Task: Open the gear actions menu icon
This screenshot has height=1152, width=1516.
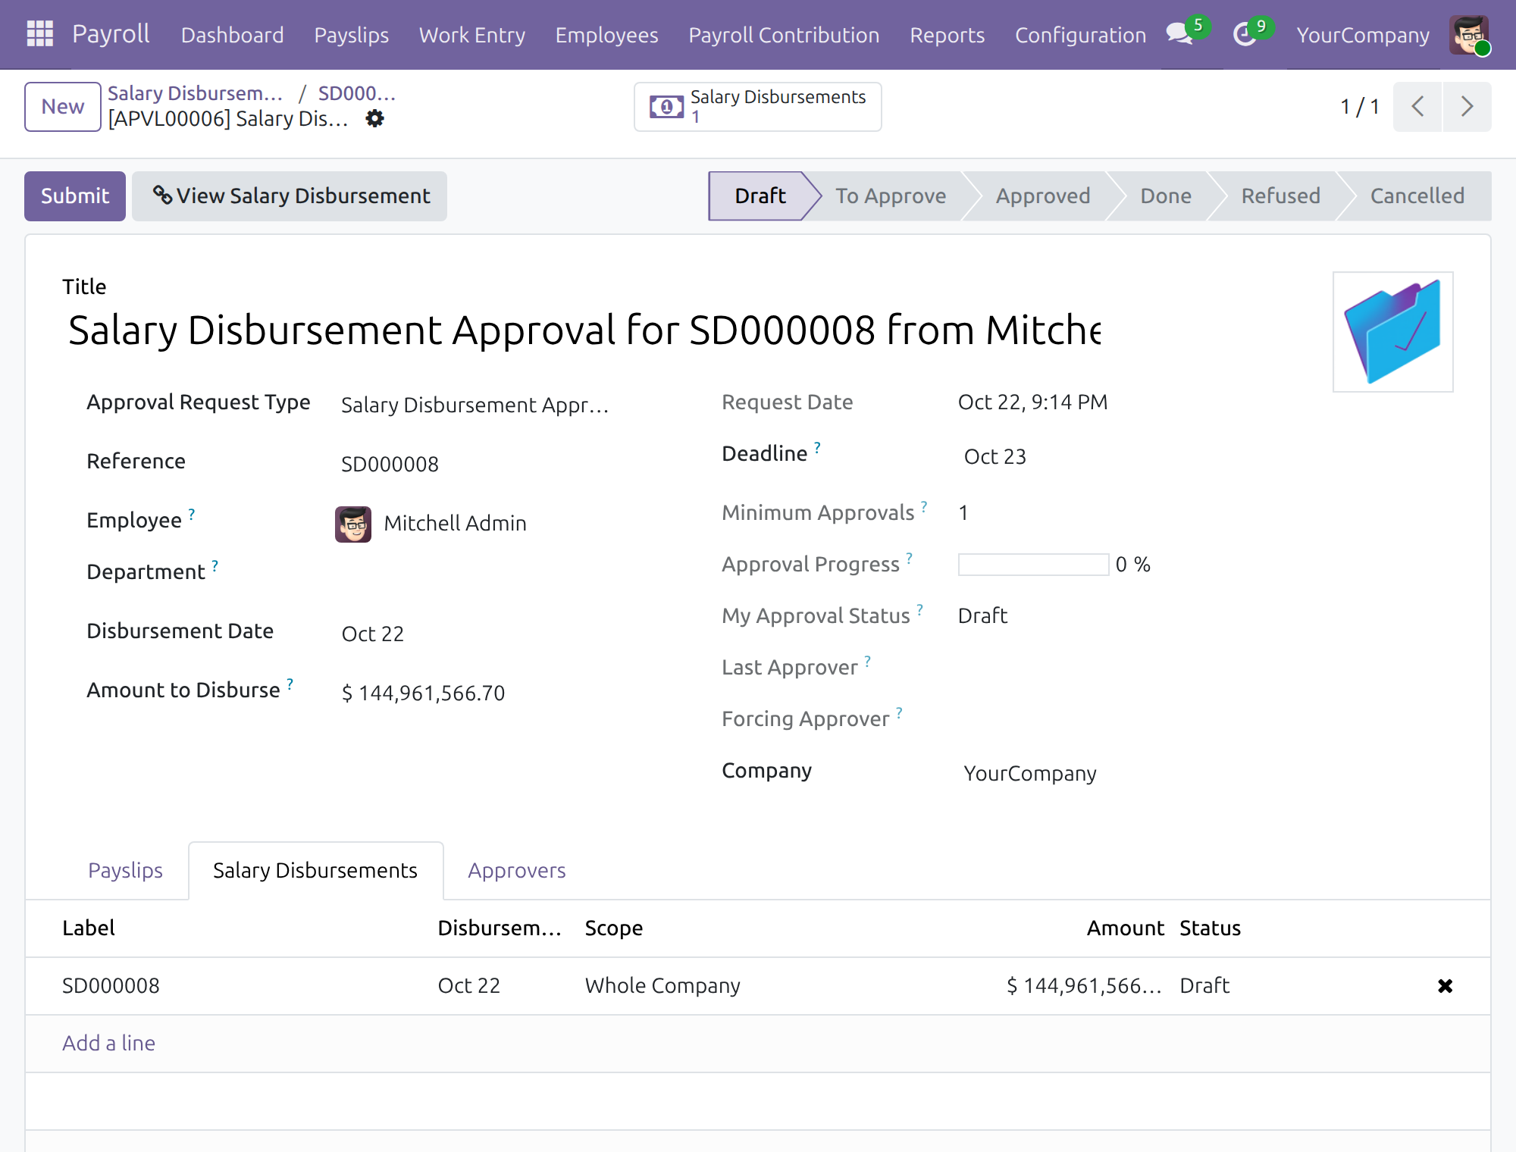Action: pyautogui.click(x=374, y=119)
